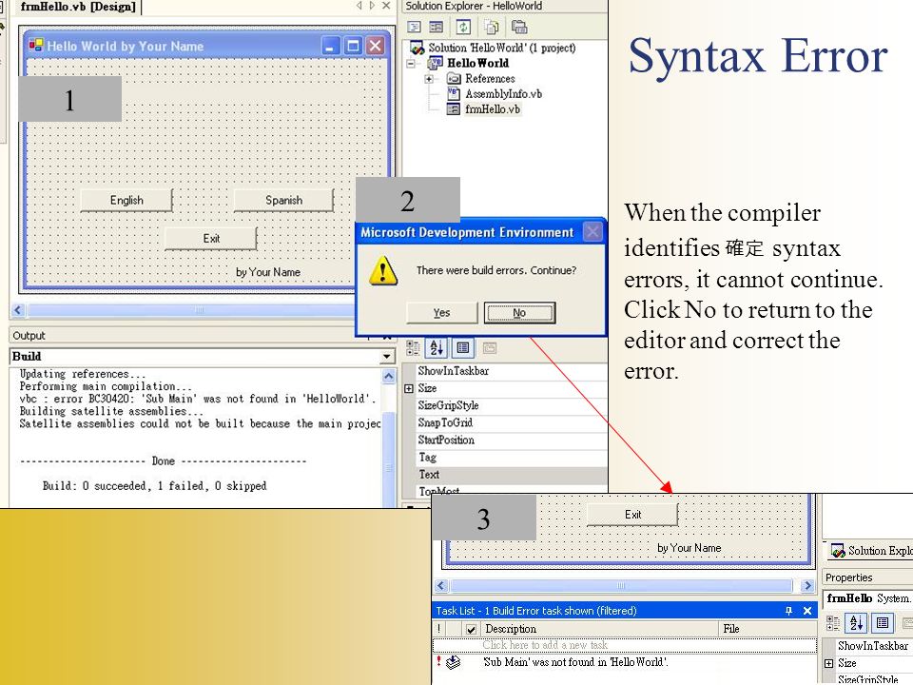The width and height of the screenshot is (913, 685).
Task: Click upper designer horizontal scrollbar thumb
Action: 200,310
